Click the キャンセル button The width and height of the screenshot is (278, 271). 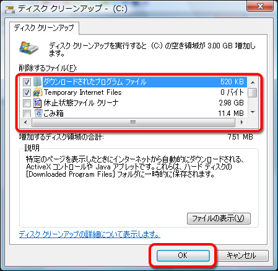(x=241, y=255)
